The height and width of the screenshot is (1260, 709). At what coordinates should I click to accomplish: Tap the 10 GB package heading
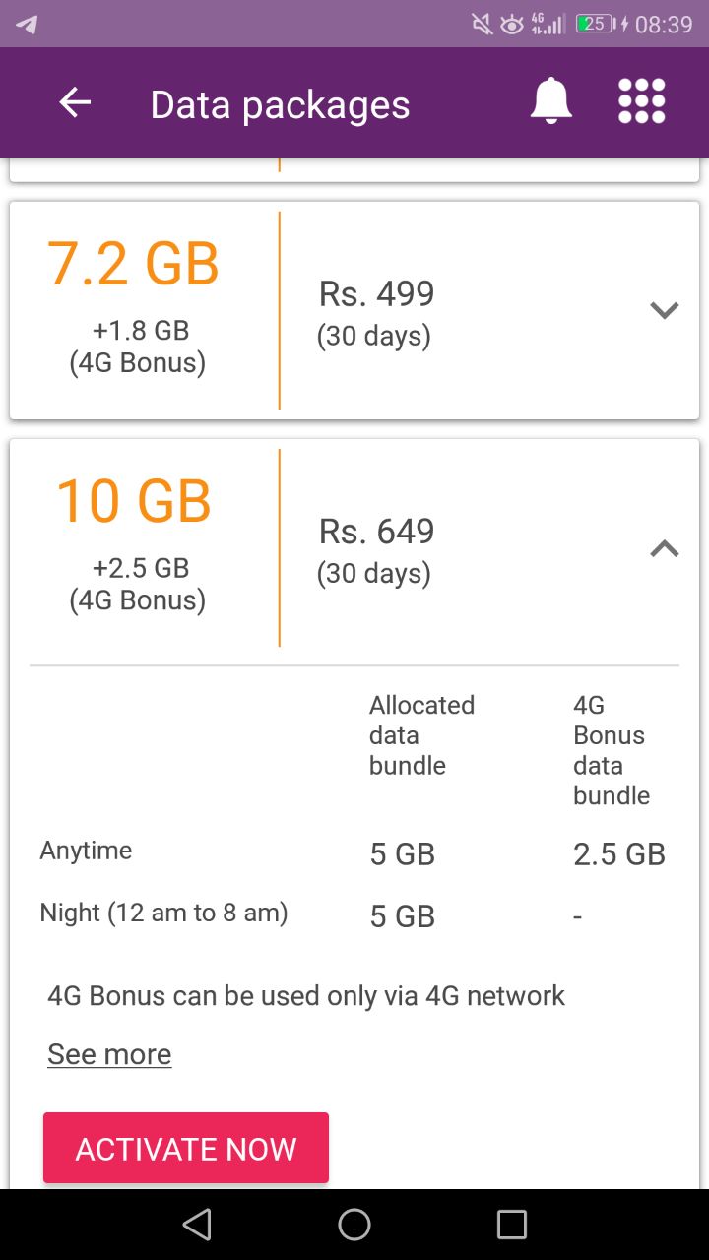134,501
